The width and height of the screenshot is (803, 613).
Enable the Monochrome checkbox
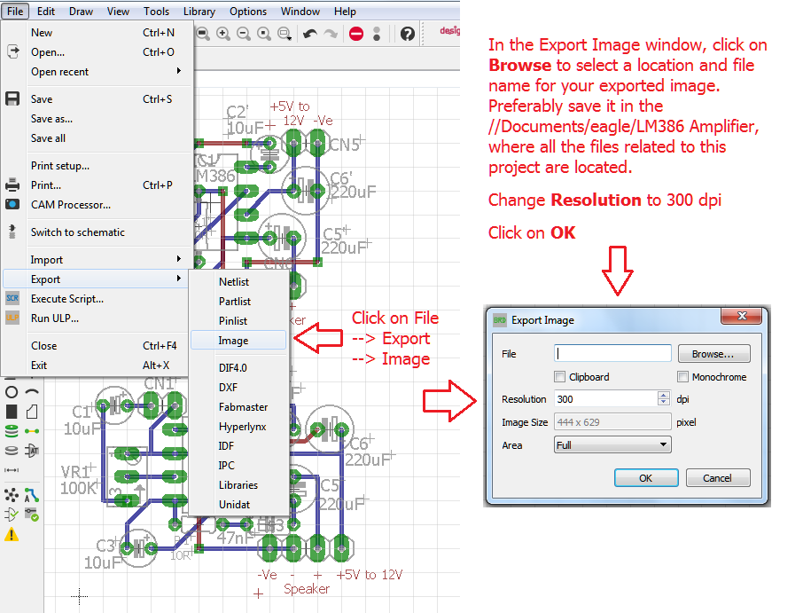click(682, 376)
